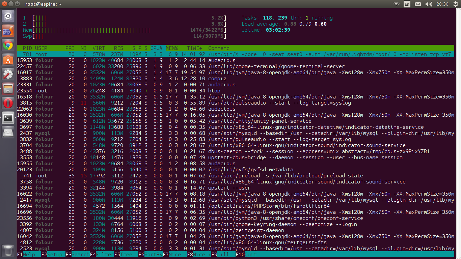Open PhpStorm from the launcher
This screenshot has width=461, height=259.
(x=8, y=31)
